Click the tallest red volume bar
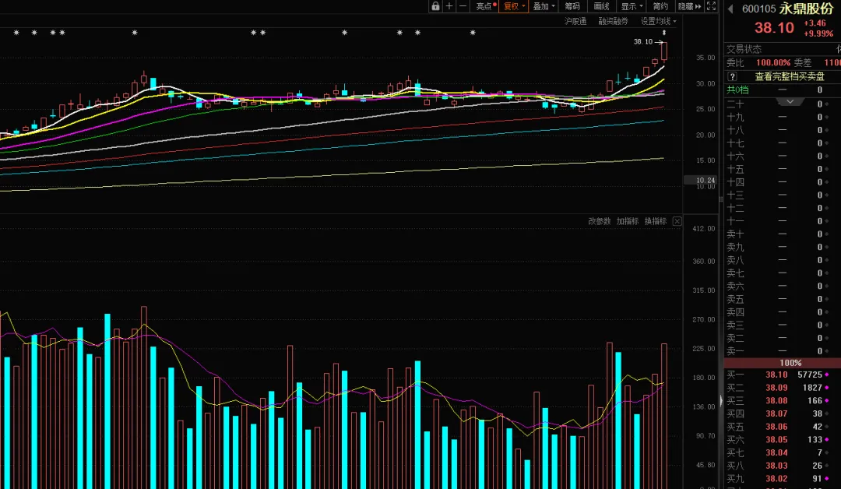The width and height of the screenshot is (841, 489). (144, 397)
